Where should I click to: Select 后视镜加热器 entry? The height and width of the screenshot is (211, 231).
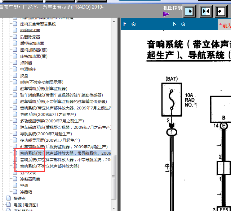(x=32, y=43)
